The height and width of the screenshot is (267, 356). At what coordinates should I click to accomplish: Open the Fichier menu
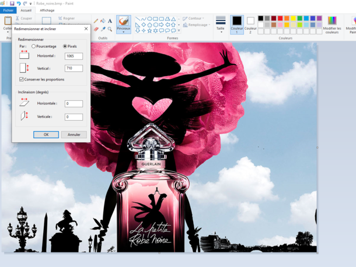(x=8, y=10)
